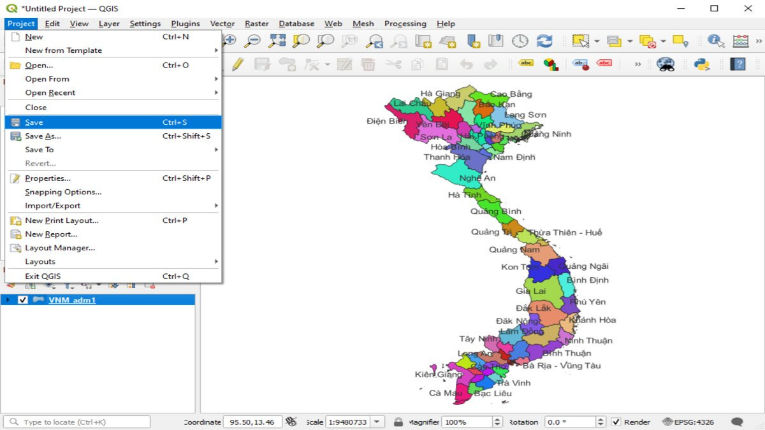Click the Zoom Full extent icon
This screenshot has width=765, height=430.
tap(277, 41)
